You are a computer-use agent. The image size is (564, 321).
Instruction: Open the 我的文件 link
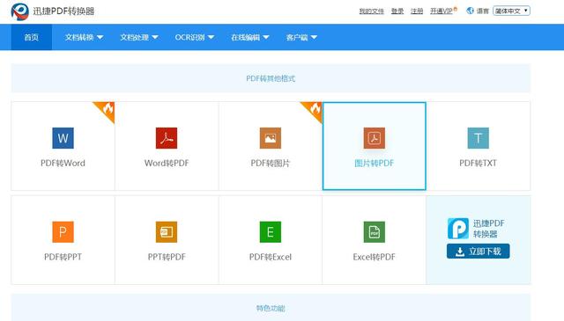[372, 11]
